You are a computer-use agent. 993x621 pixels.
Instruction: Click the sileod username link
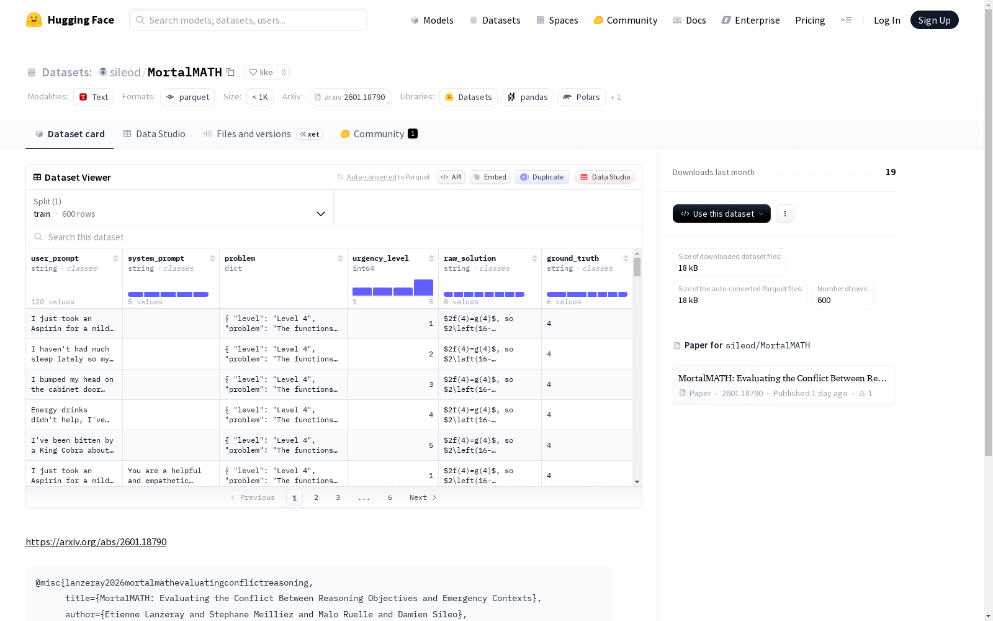pyautogui.click(x=125, y=72)
